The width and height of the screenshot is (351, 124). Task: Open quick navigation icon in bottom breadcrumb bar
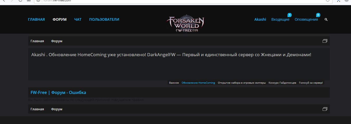(x=325, y=109)
